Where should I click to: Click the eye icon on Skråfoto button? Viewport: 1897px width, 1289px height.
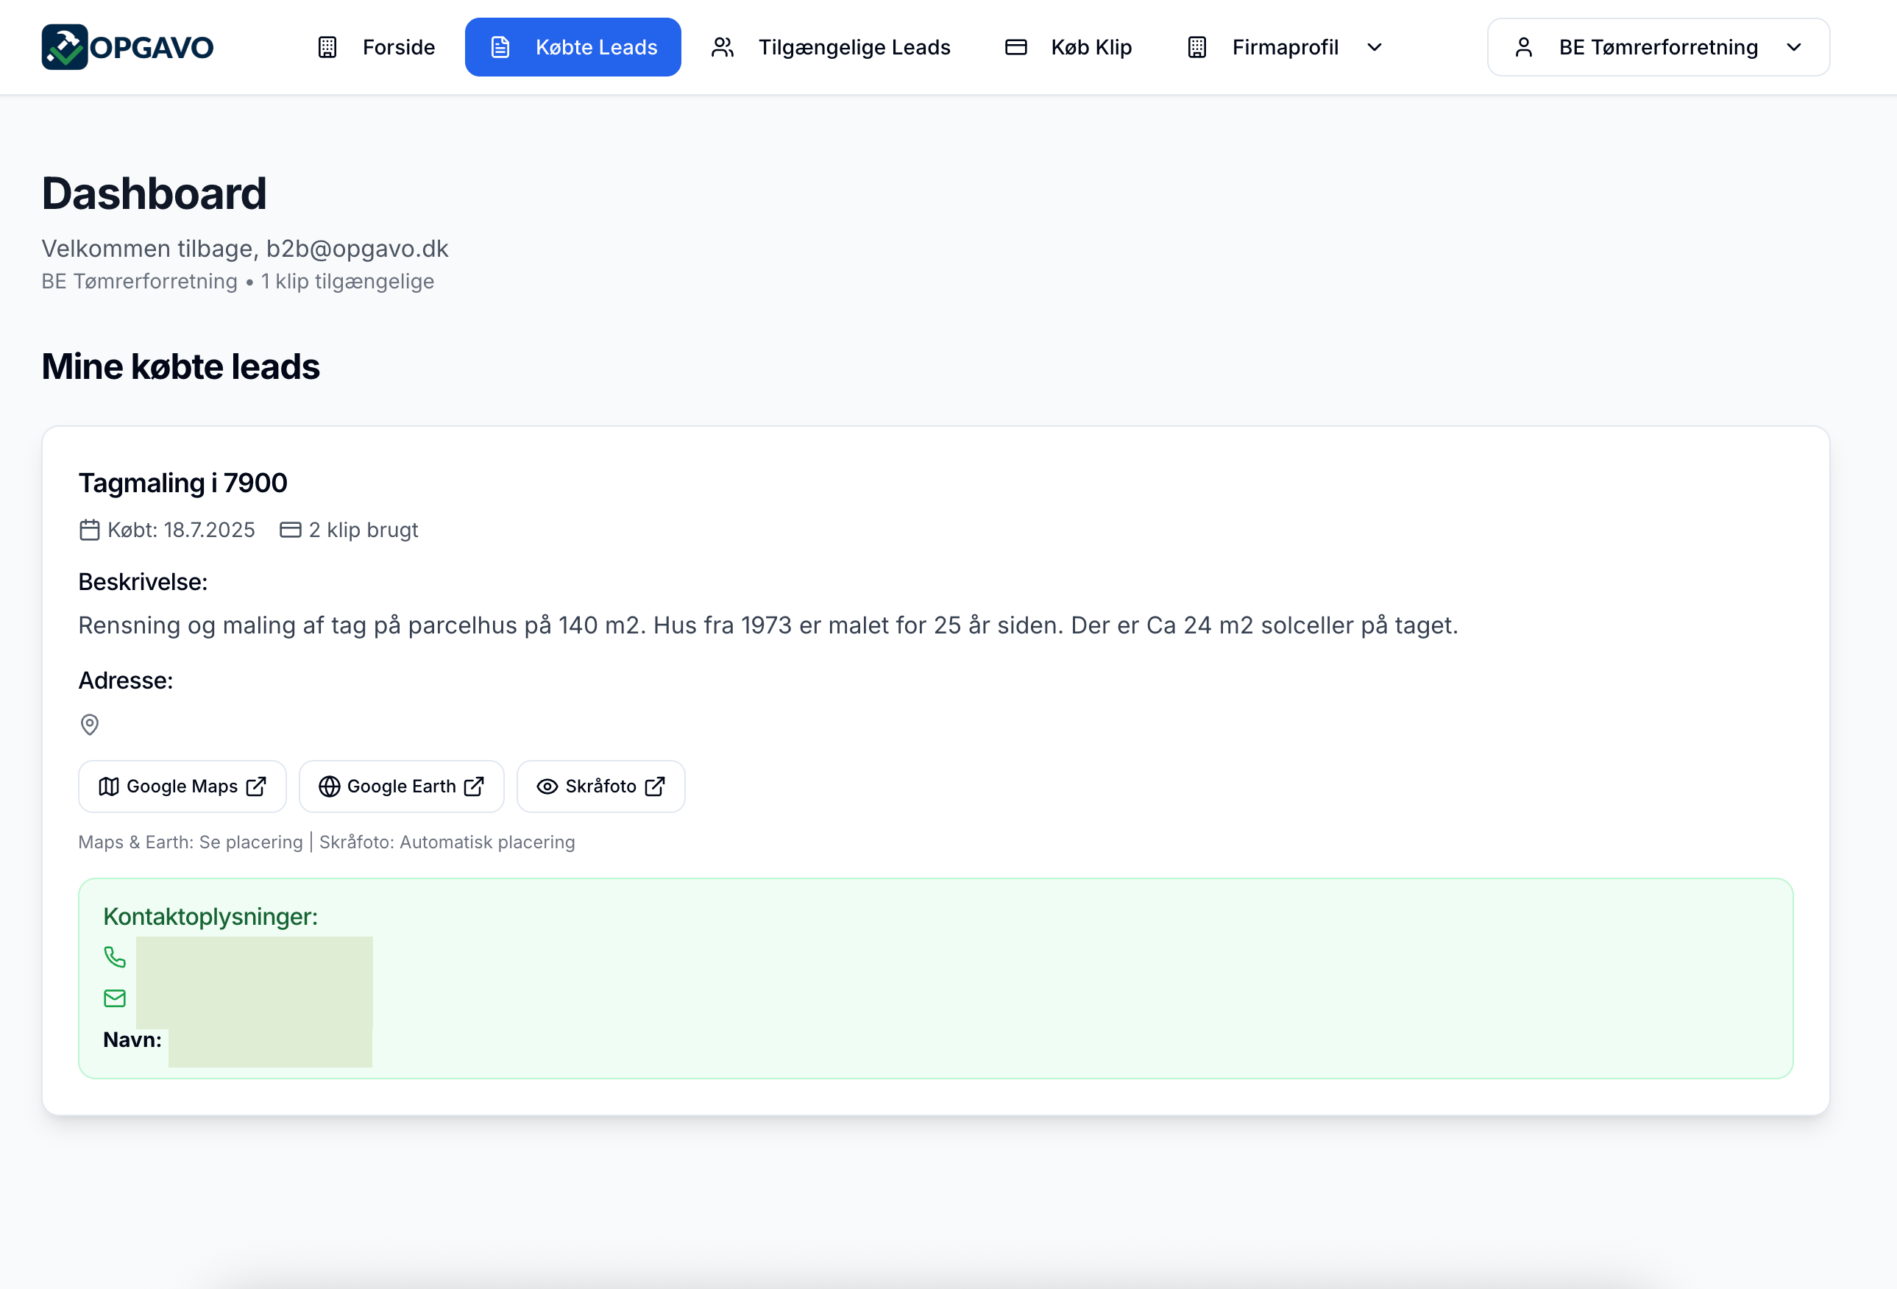tap(547, 786)
